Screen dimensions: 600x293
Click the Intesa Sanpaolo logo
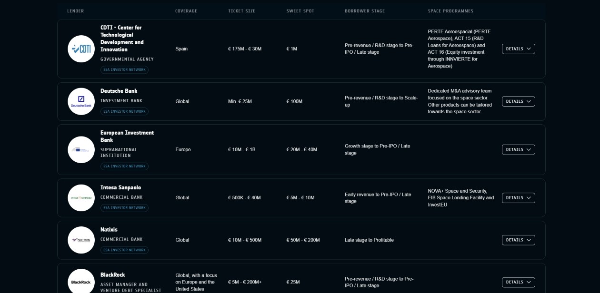81,198
